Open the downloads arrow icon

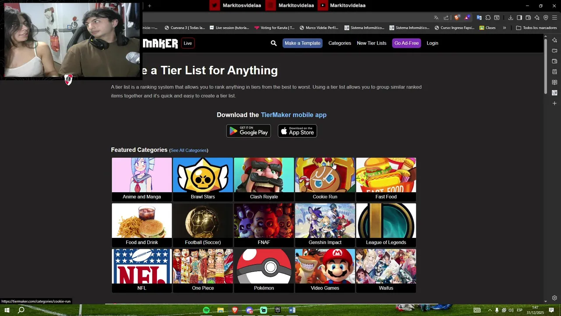click(x=511, y=18)
